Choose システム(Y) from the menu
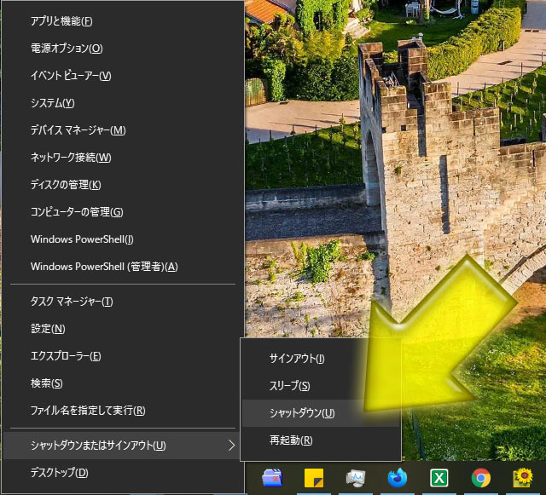 123,103
